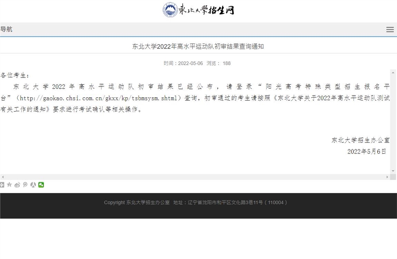Click the Northeastern University admissions logo
397x259 pixels.
198,10
